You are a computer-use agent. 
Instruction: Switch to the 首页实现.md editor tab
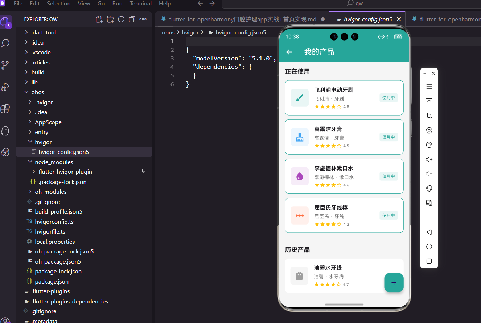coord(242,19)
